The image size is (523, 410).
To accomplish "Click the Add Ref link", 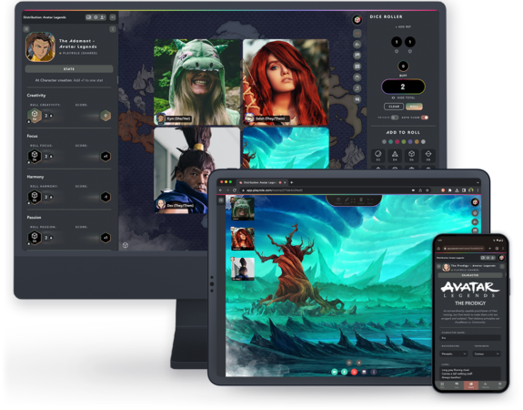I will (403, 26).
